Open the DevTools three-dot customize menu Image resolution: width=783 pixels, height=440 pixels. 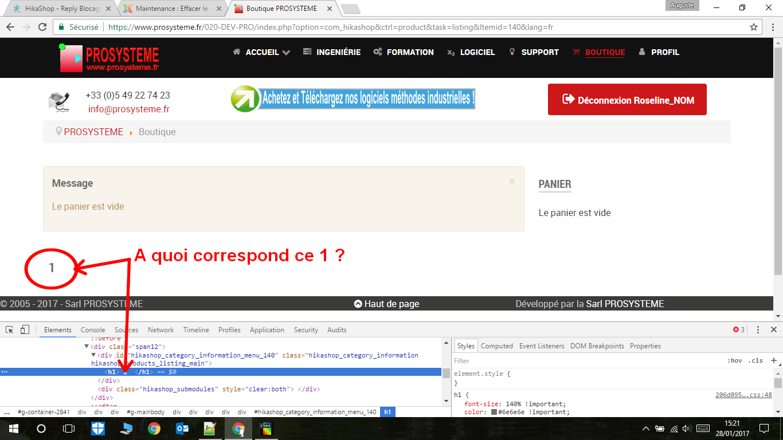[x=758, y=329]
